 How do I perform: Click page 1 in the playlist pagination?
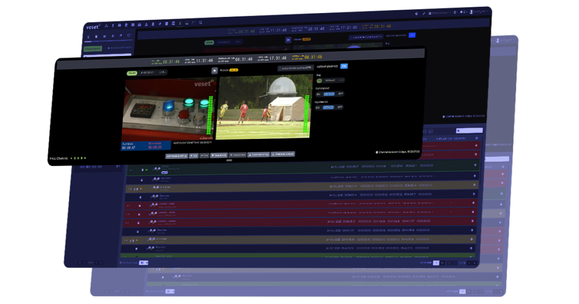436,263
